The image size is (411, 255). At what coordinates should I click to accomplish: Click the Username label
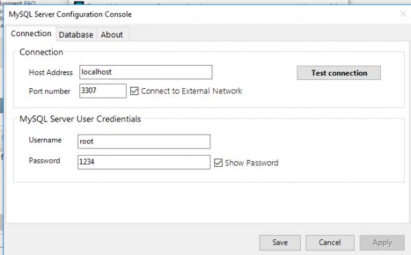click(x=45, y=140)
